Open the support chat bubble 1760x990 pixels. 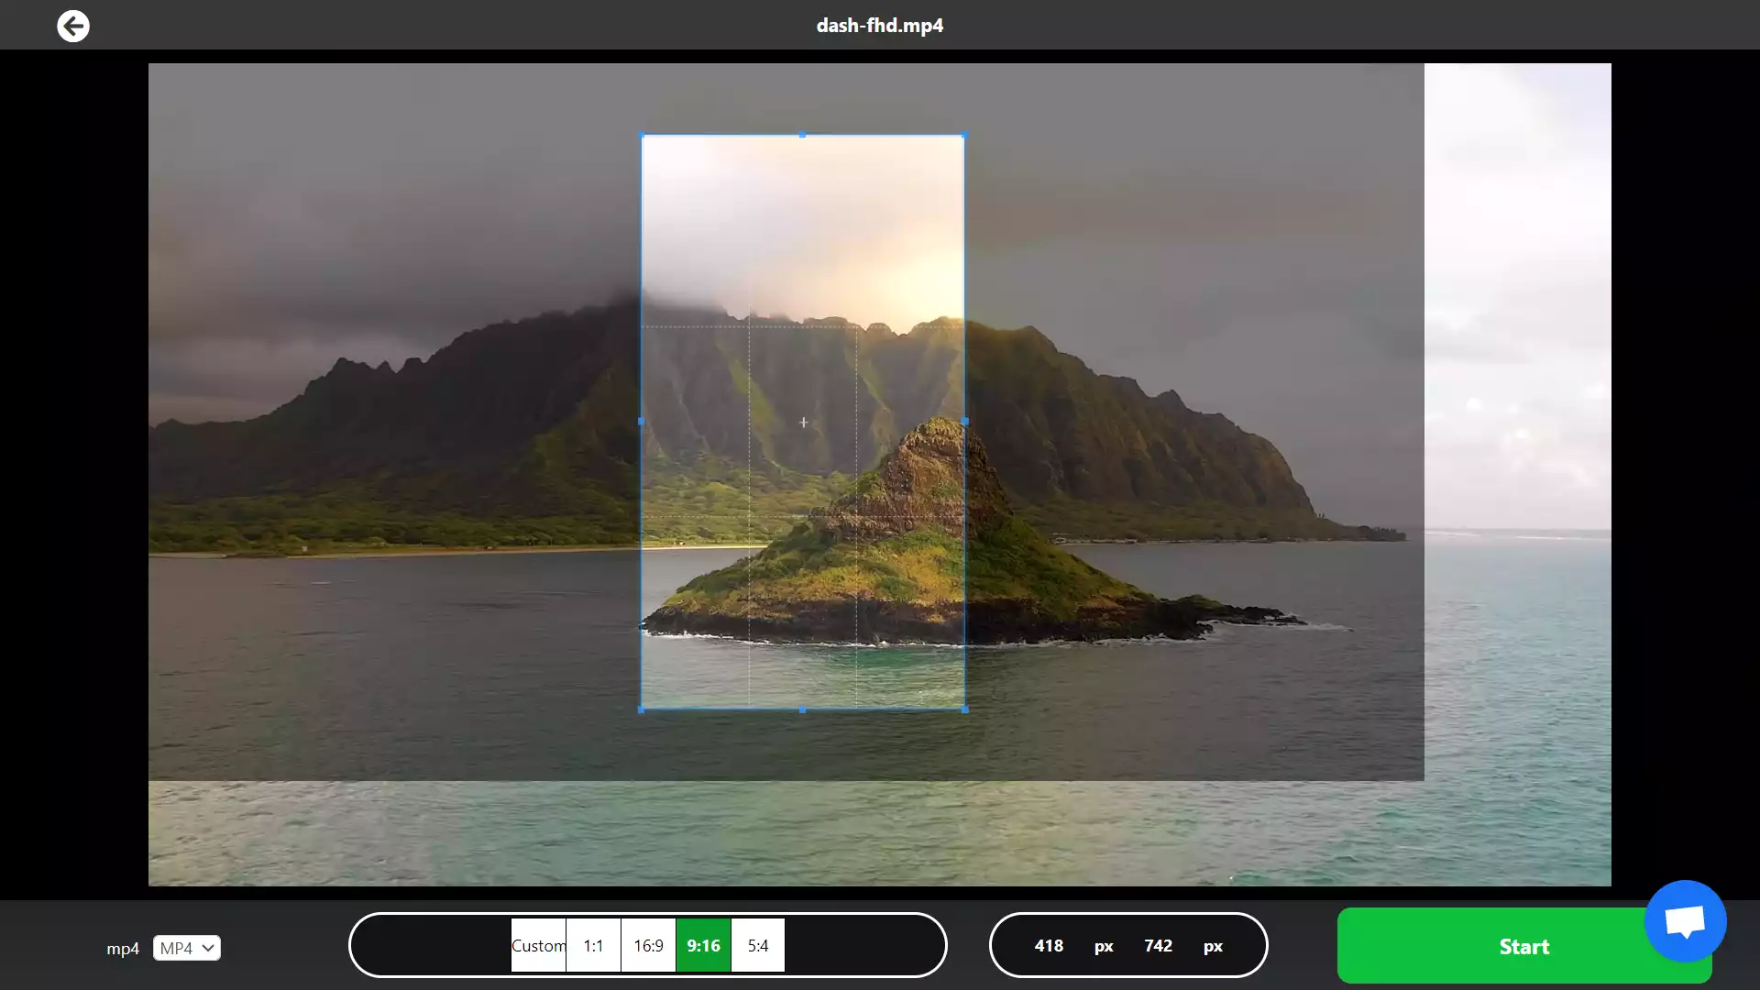(x=1685, y=921)
